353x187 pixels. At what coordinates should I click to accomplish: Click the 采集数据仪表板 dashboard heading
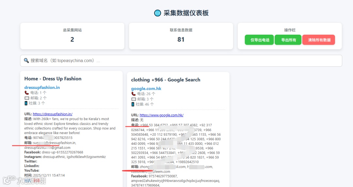186,13
